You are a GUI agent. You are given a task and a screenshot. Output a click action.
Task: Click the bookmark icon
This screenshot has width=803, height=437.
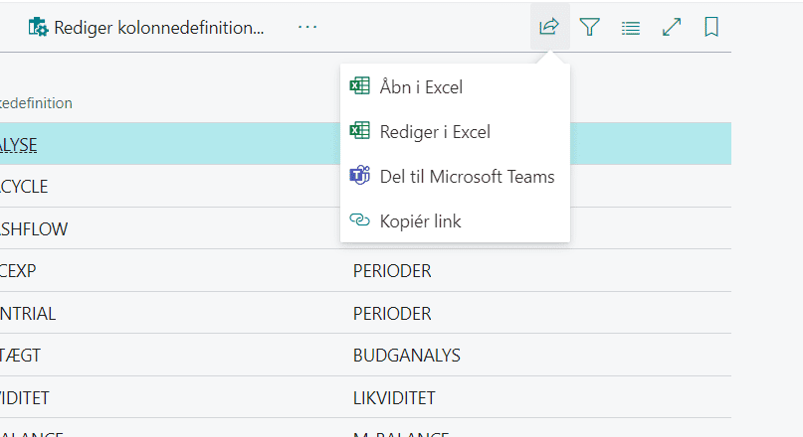[711, 28]
